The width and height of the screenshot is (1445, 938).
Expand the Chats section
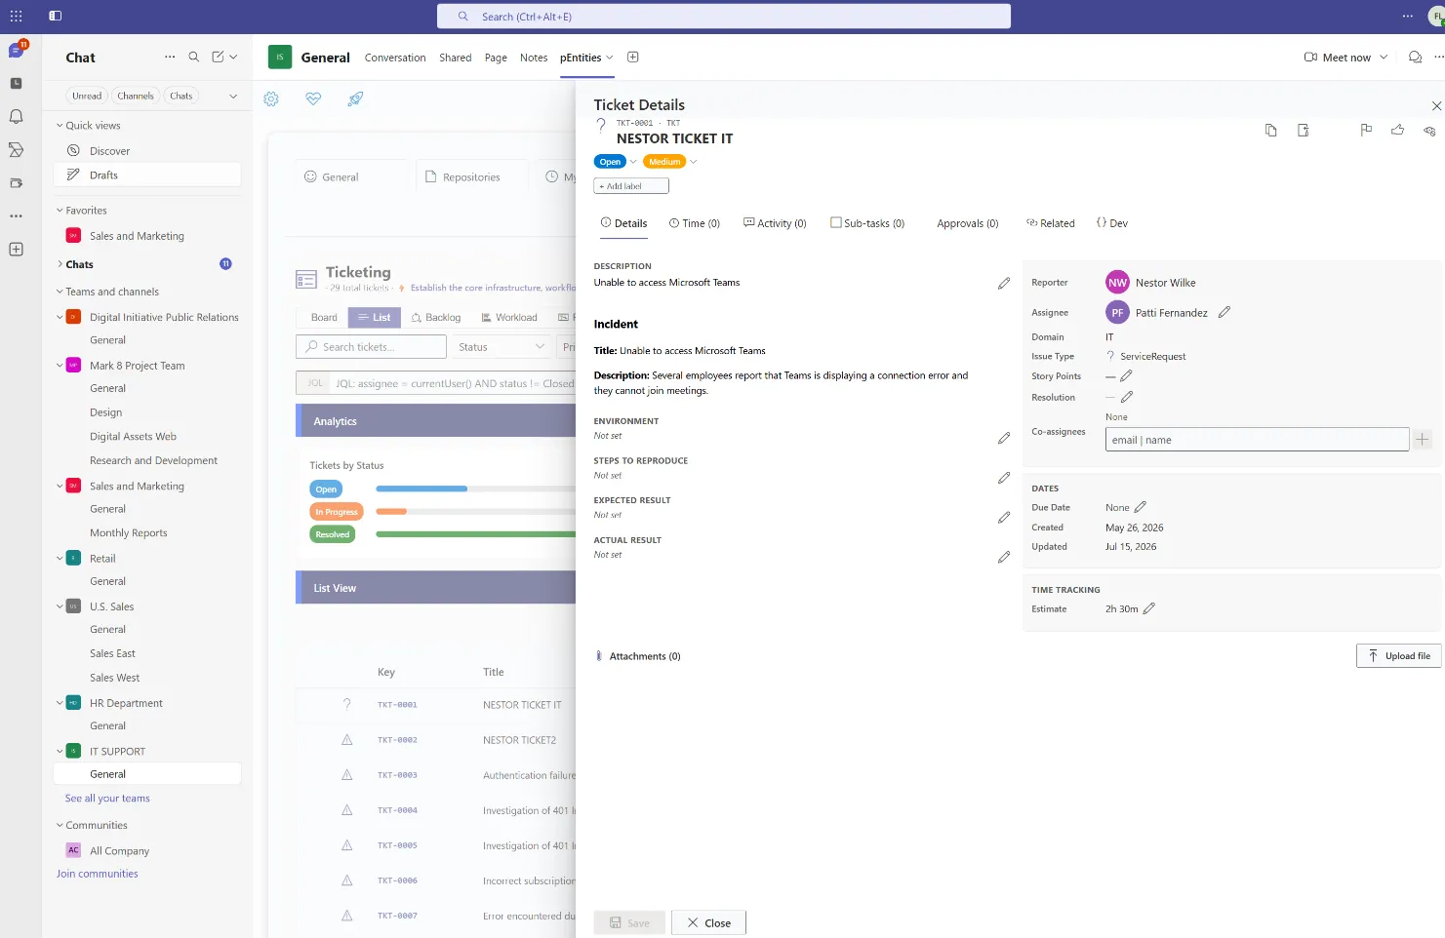point(60,264)
